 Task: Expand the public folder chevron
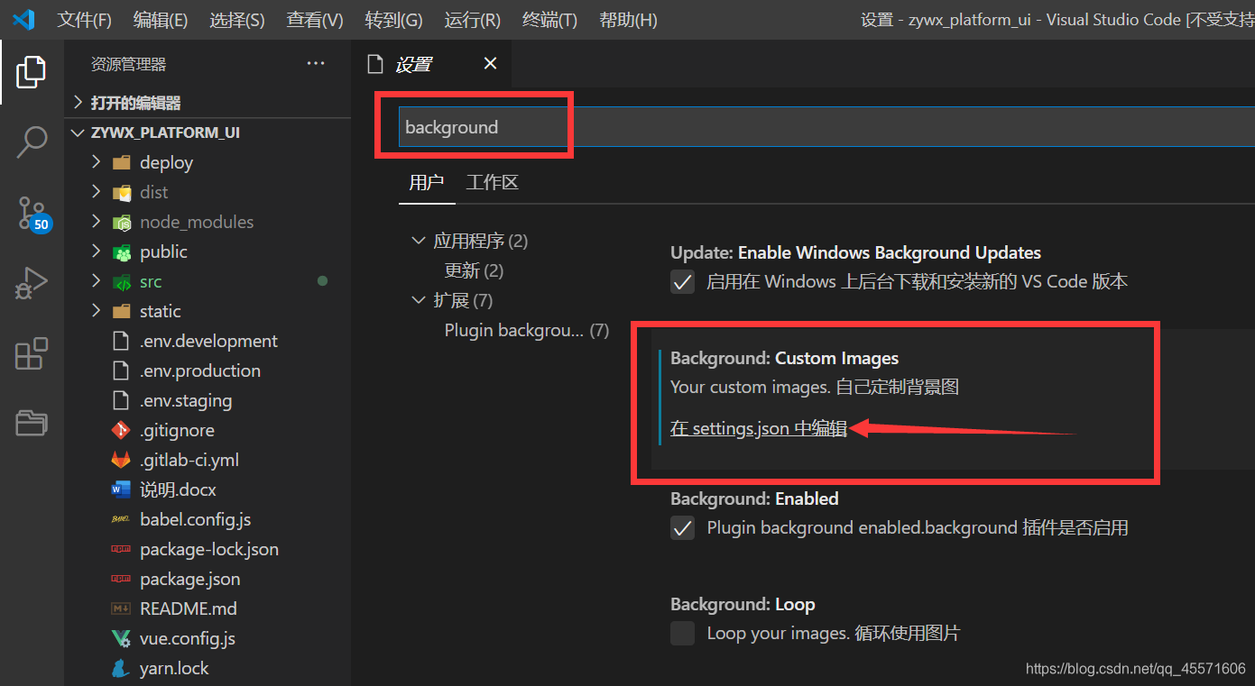97,252
